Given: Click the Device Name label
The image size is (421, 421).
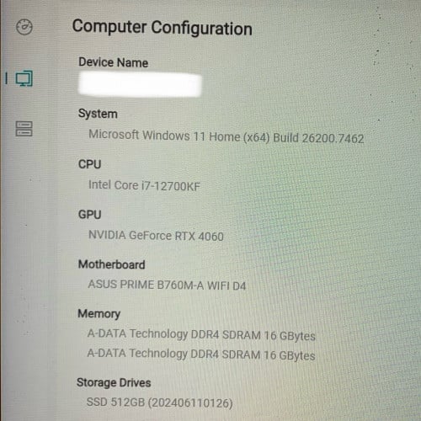Looking at the screenshot, I should 113,62.
